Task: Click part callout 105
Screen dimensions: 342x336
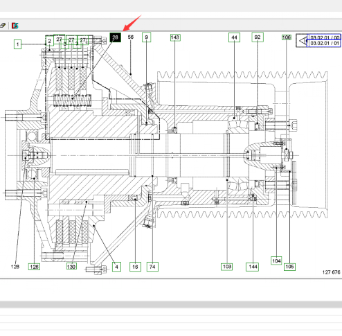Action: pos(289,267)
